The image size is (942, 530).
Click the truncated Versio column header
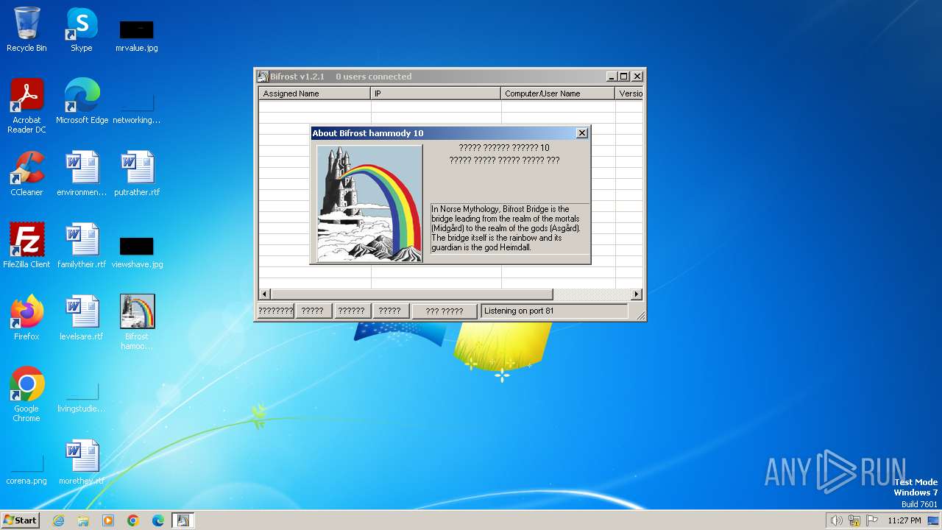point(629,93)
